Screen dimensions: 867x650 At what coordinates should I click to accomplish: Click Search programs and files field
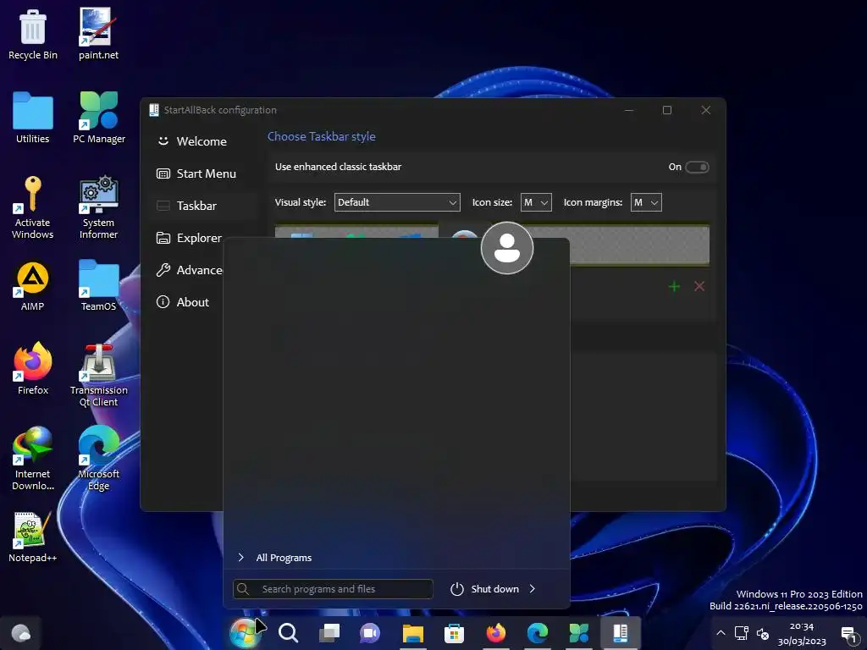pyautogui.click(x=333, y=589)
